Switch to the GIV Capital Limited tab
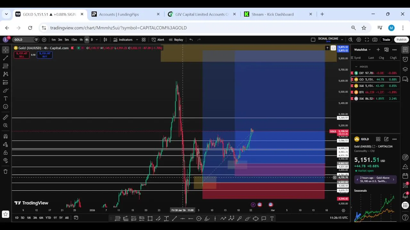410x230 pixels. (201, 14)
